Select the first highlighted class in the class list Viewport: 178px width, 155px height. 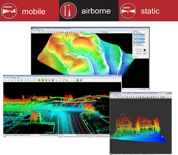139,34
